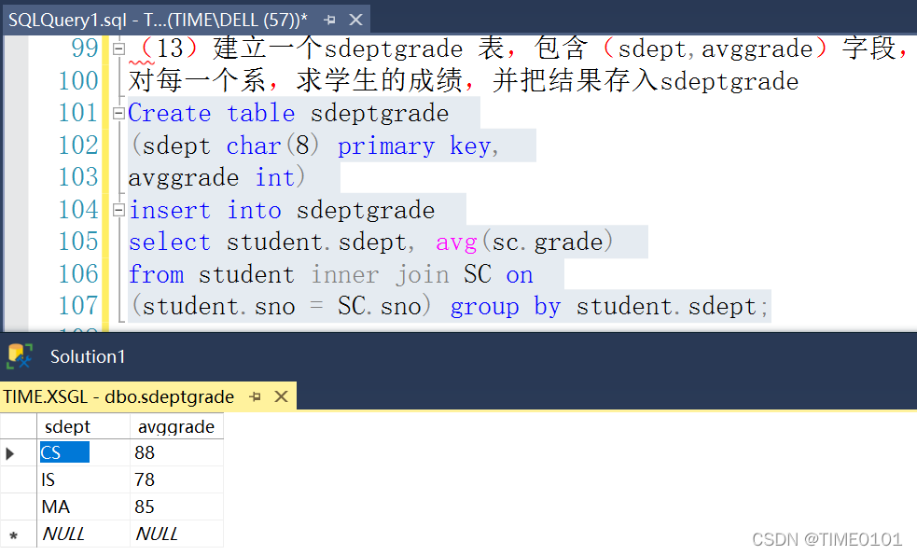Click line number 104 in the editor
Image resolution: width=917 pixels, height=555 pixels.
77,210
